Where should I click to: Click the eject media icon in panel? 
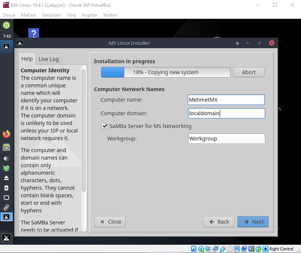click(x=6, y=178)
